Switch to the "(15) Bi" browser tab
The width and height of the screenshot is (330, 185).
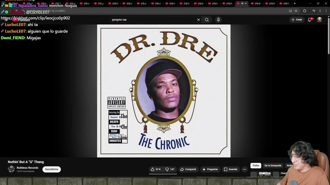click(x=113, y=3)
